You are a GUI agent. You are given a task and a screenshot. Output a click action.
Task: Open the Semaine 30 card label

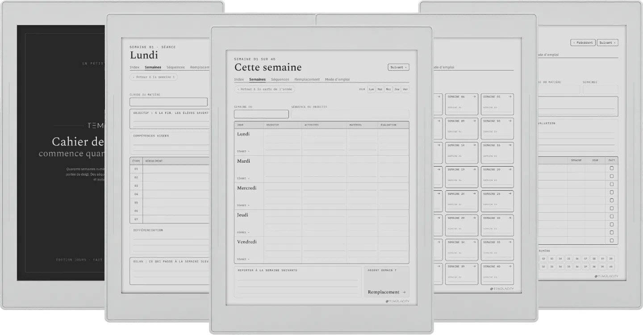[492, 218]
